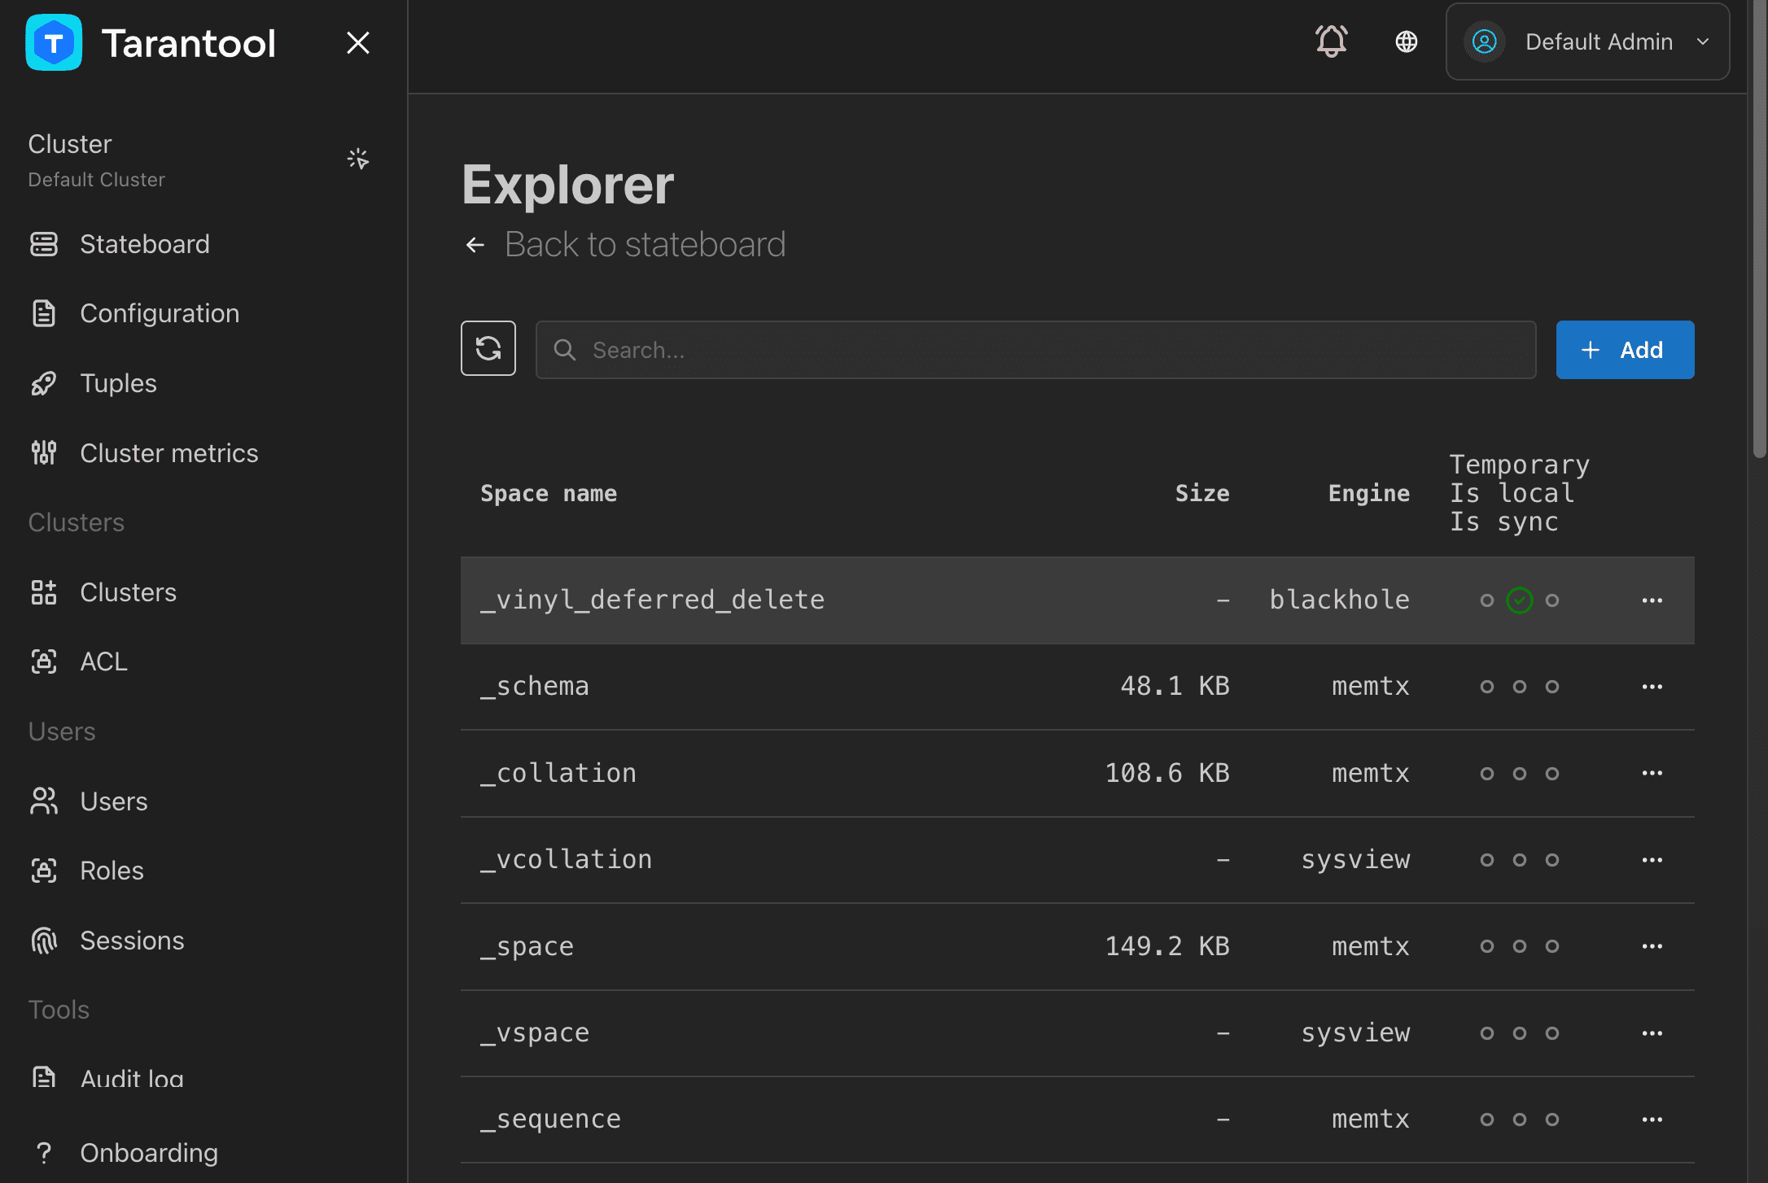
Task: Select the _collation space name
Action: (558, 773)
